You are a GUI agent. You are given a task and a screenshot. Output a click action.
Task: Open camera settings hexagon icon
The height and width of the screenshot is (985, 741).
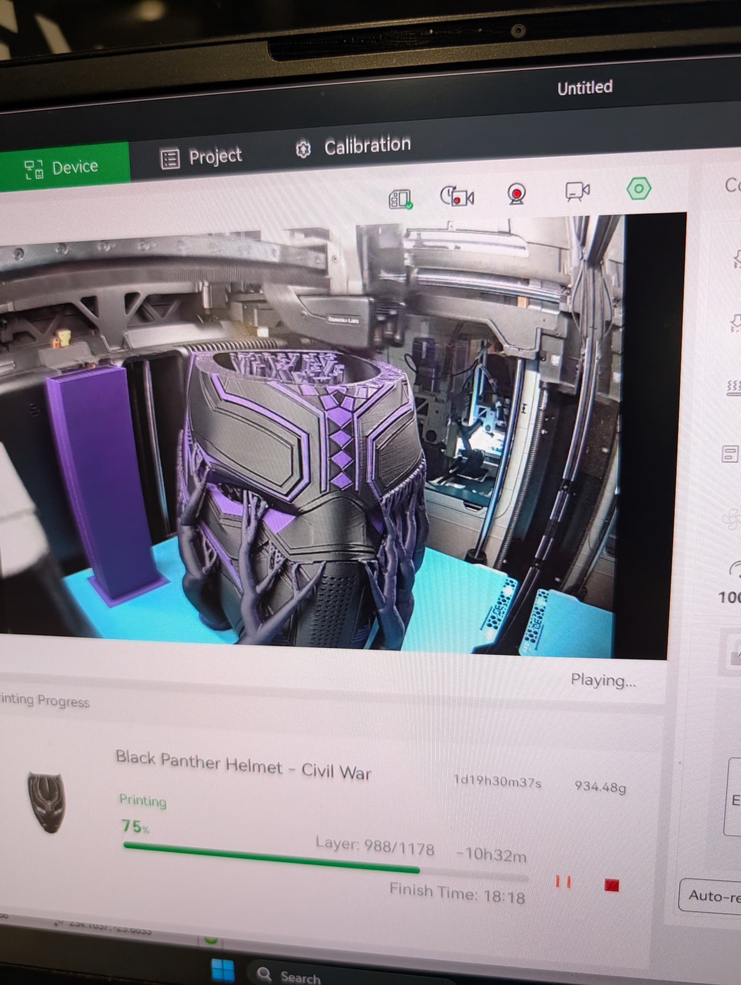[639, 189]
